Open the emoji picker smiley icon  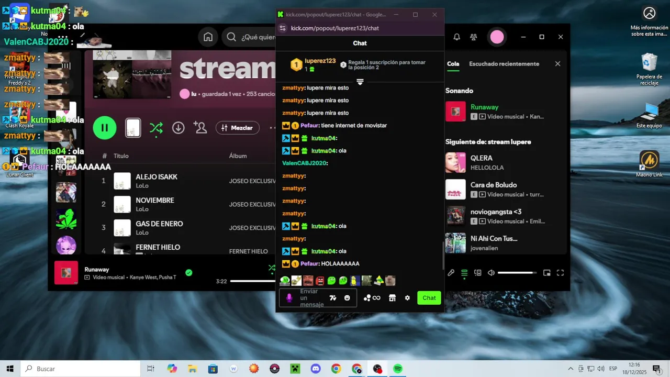click(x=347, y=298)
